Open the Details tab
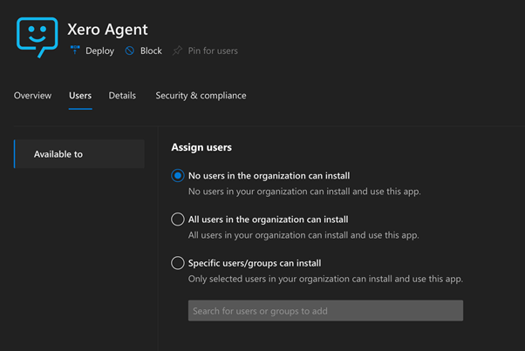525x351 pixels. click(122, 96)
